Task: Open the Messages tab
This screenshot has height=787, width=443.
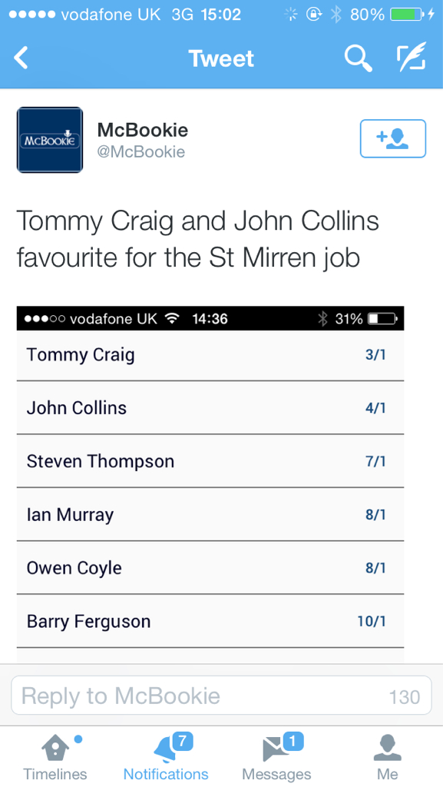Action: click(x=276, y=756)
